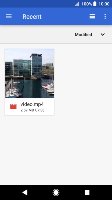Tap the Android home button
The image size is (112, 200).
tap(56, 192)
